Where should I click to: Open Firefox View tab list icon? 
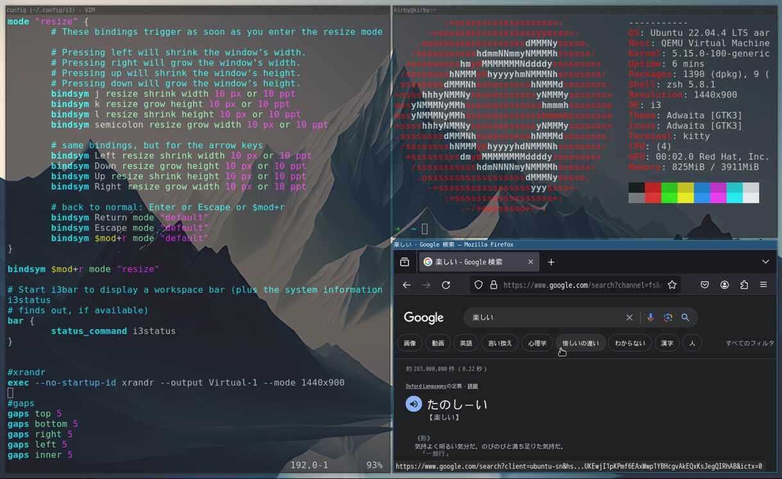point(404,262)
